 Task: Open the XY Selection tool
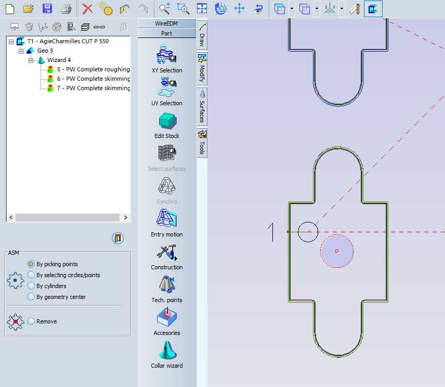pyautogui.click(x=167, y=54)
